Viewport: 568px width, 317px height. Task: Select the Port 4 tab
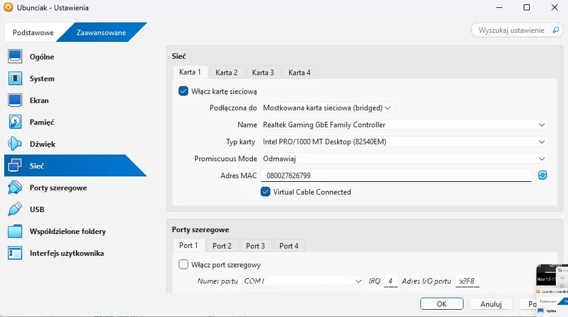(x=289, y=246)
